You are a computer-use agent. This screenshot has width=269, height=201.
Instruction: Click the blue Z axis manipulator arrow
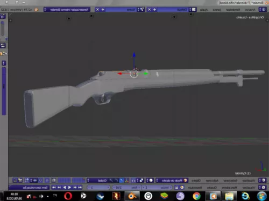[134, 55]
